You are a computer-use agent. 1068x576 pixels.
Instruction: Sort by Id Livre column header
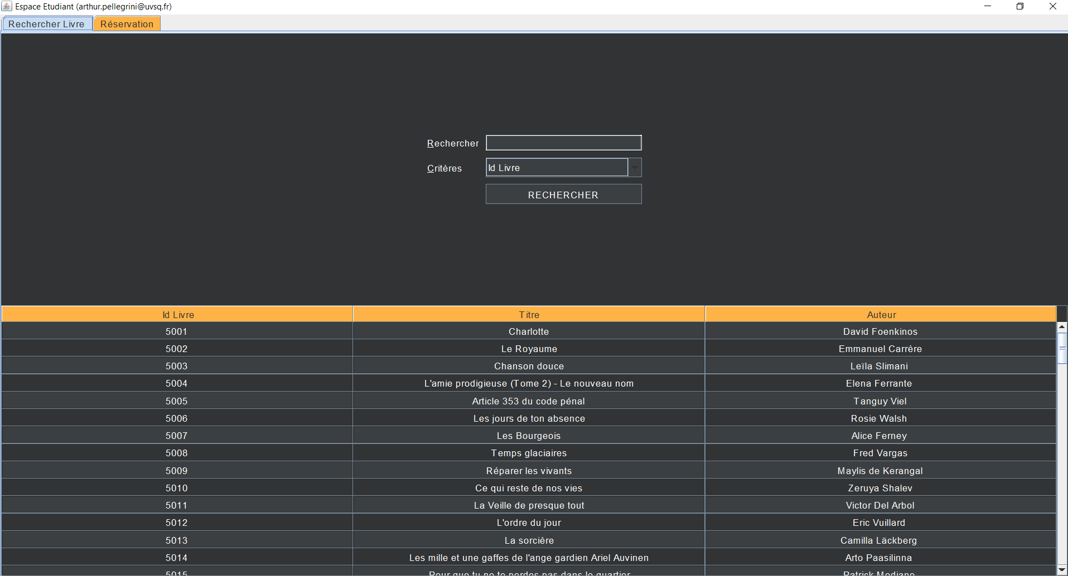[178, 315]
